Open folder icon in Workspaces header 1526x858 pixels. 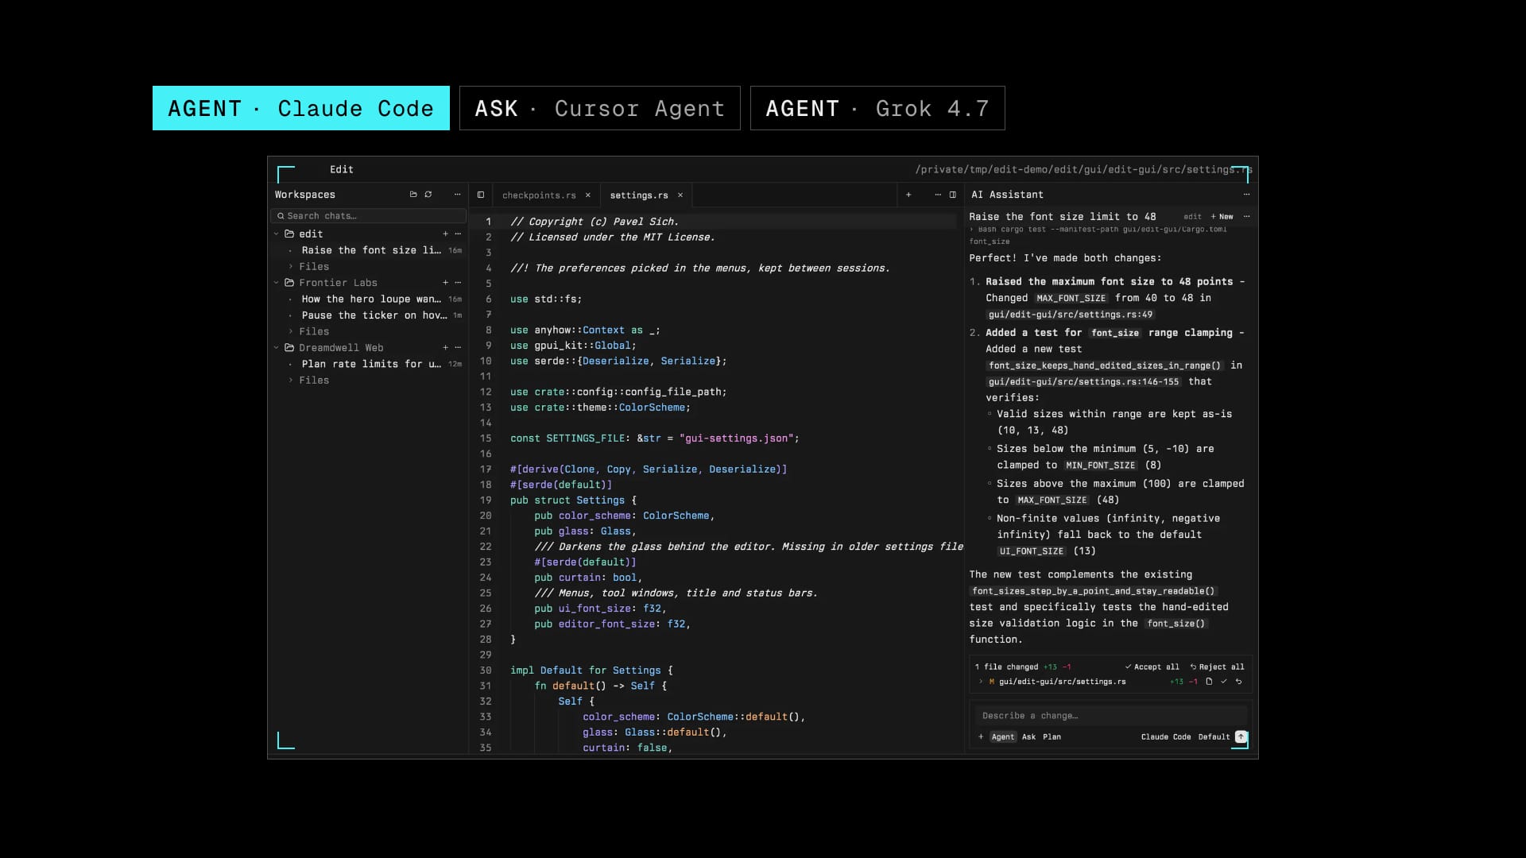pos(412,195)
